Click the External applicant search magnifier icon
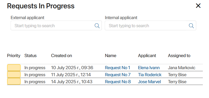Screen dimensions: 209x98 pyautogui.click(x=97, y=26)
